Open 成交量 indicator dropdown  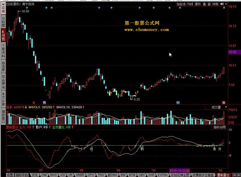click(x=216, y=107)
